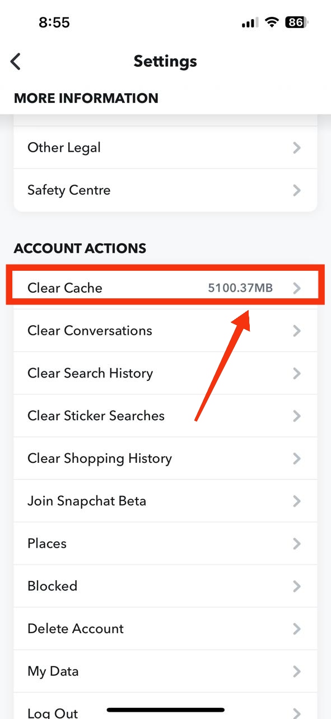
Task: Expand the My Data chevron
Action: pyautogui.click(x=297, y=671)
